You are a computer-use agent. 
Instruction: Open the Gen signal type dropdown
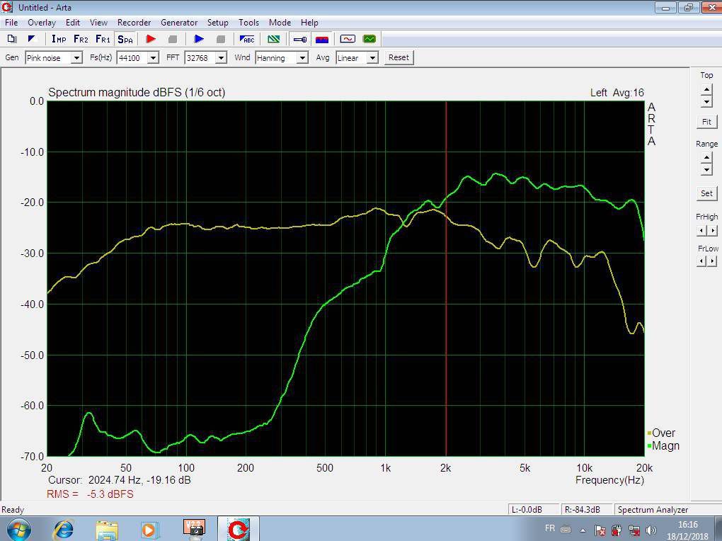point(77,58)
